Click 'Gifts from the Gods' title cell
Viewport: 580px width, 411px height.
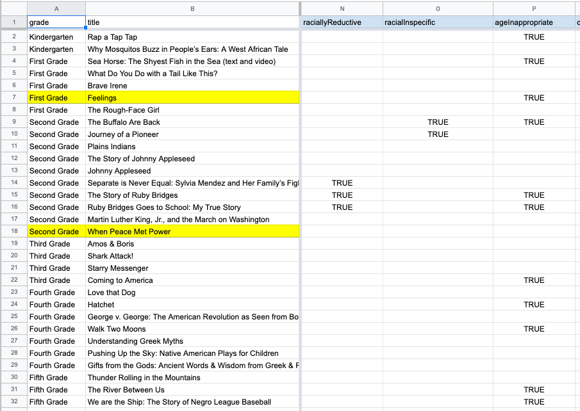coord(192,365)
